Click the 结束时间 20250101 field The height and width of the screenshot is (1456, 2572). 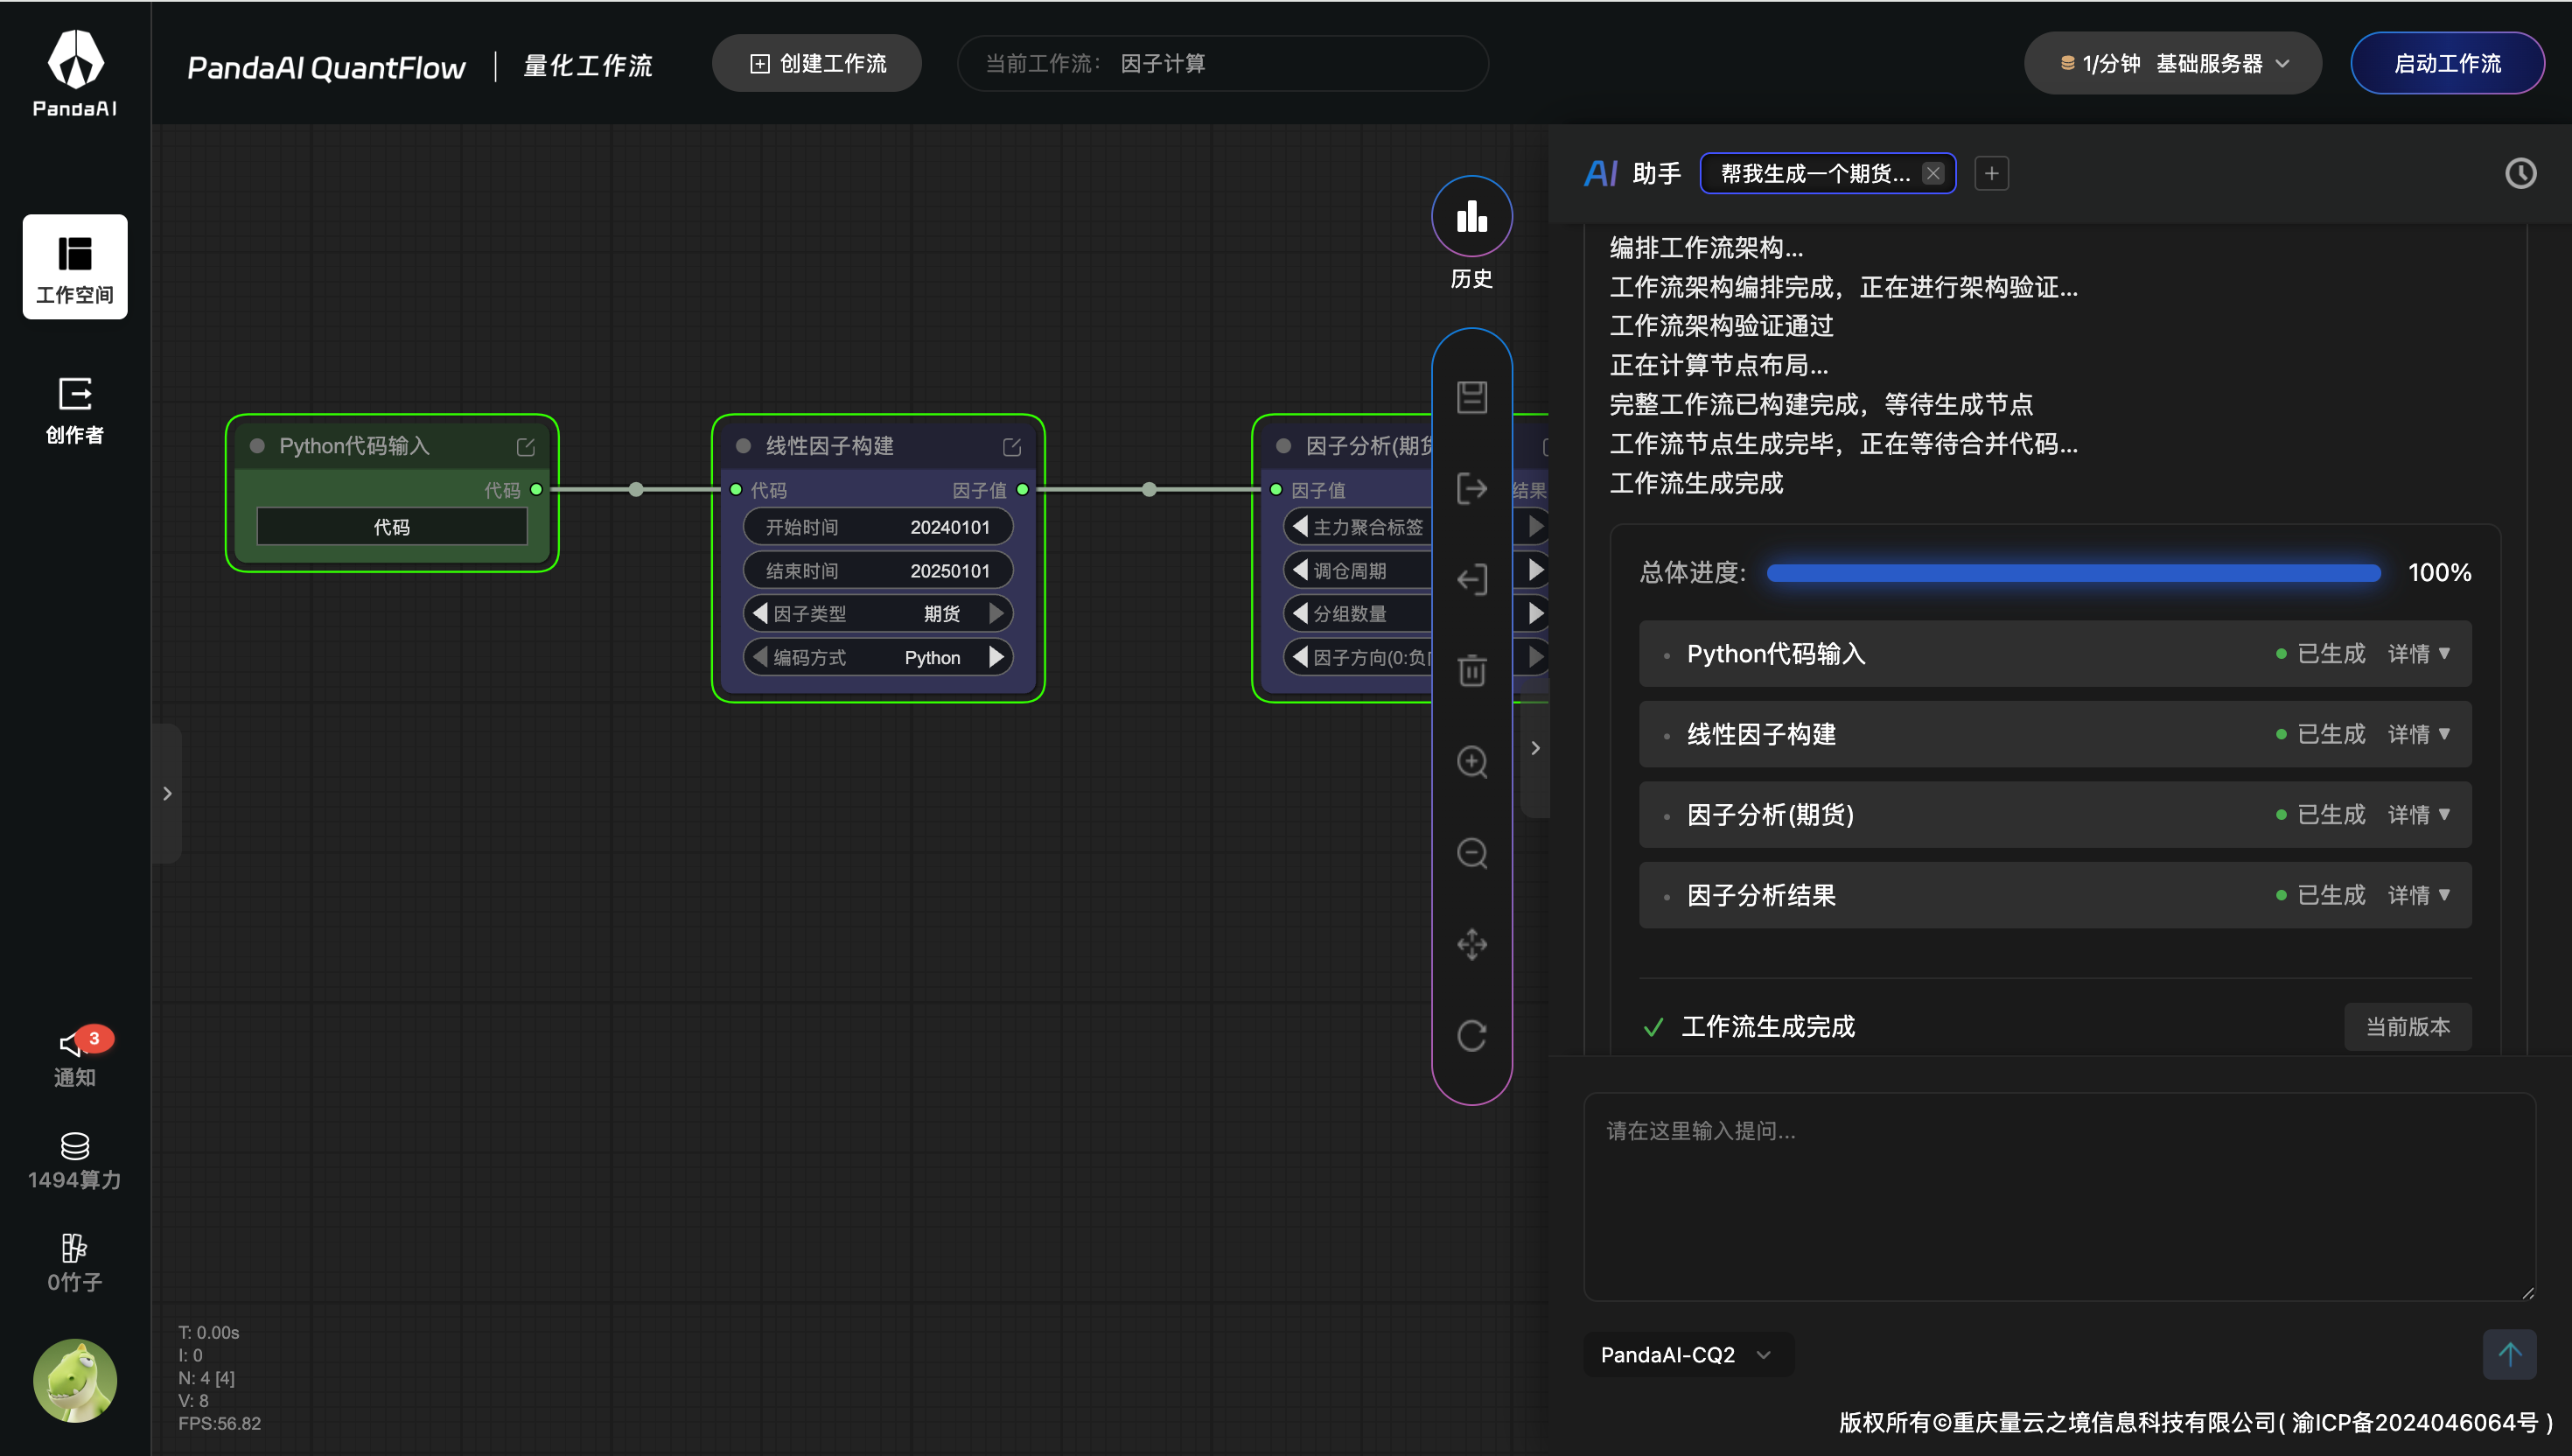877,570
